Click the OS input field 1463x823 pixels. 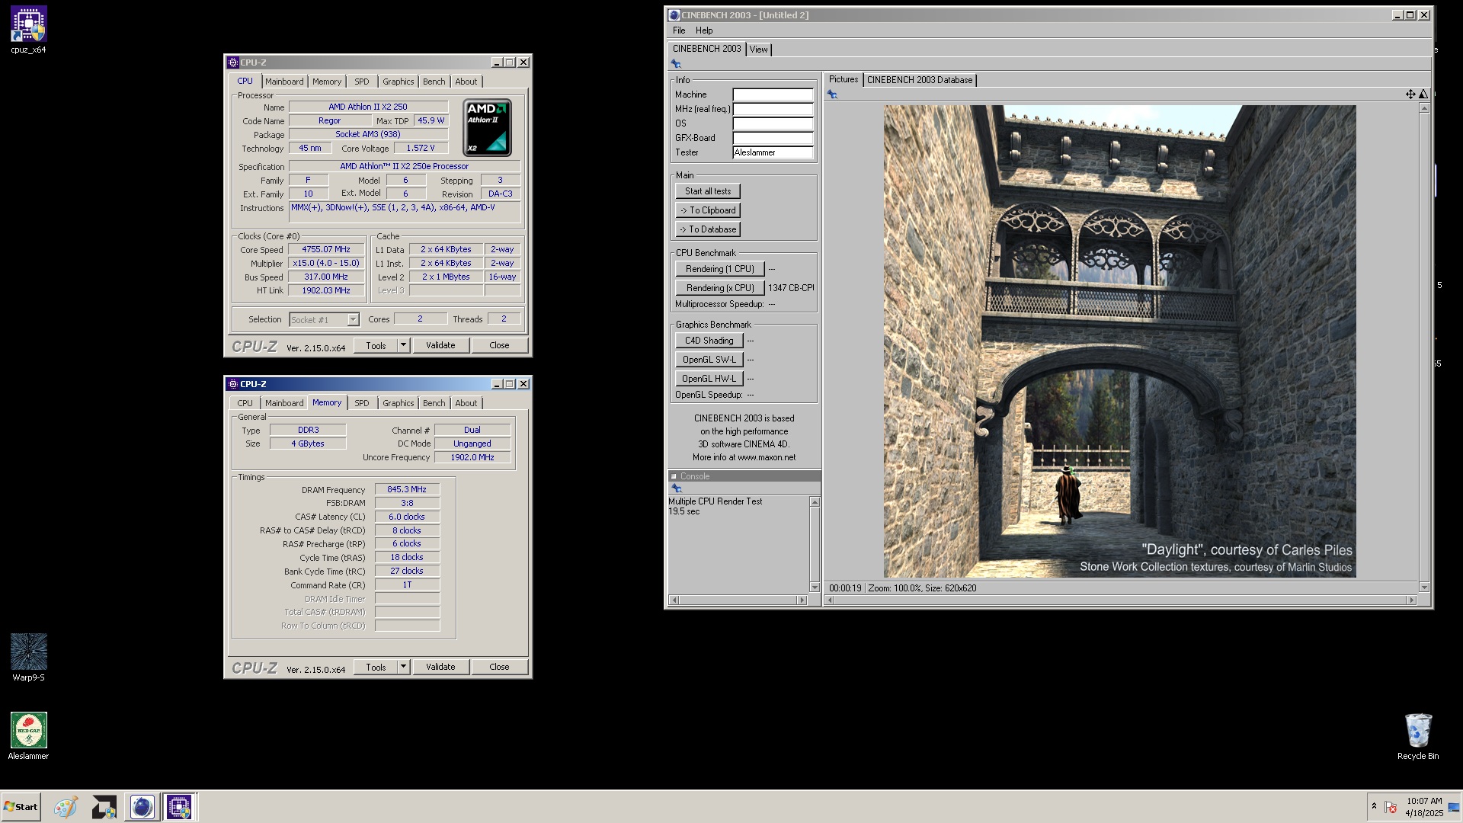(x=773, y=123)
